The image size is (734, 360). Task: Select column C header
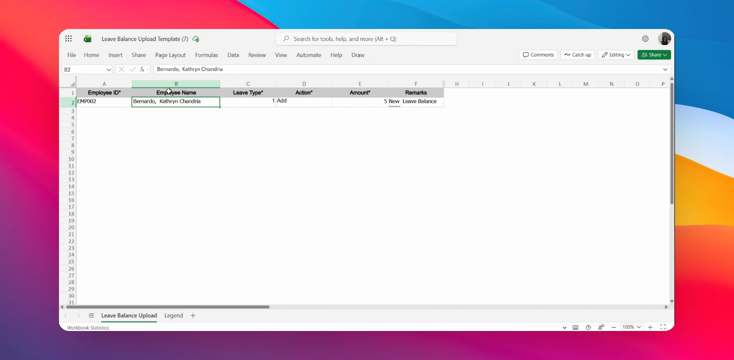(x=248, y=84)
